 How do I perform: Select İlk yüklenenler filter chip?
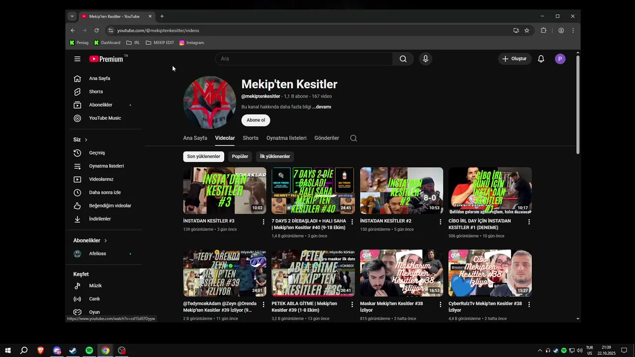point(275,157)
